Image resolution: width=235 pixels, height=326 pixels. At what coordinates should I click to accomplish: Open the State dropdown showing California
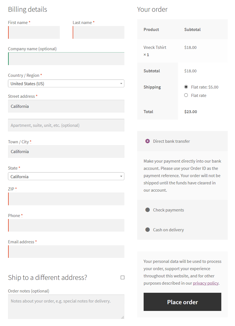click(66, 176)
